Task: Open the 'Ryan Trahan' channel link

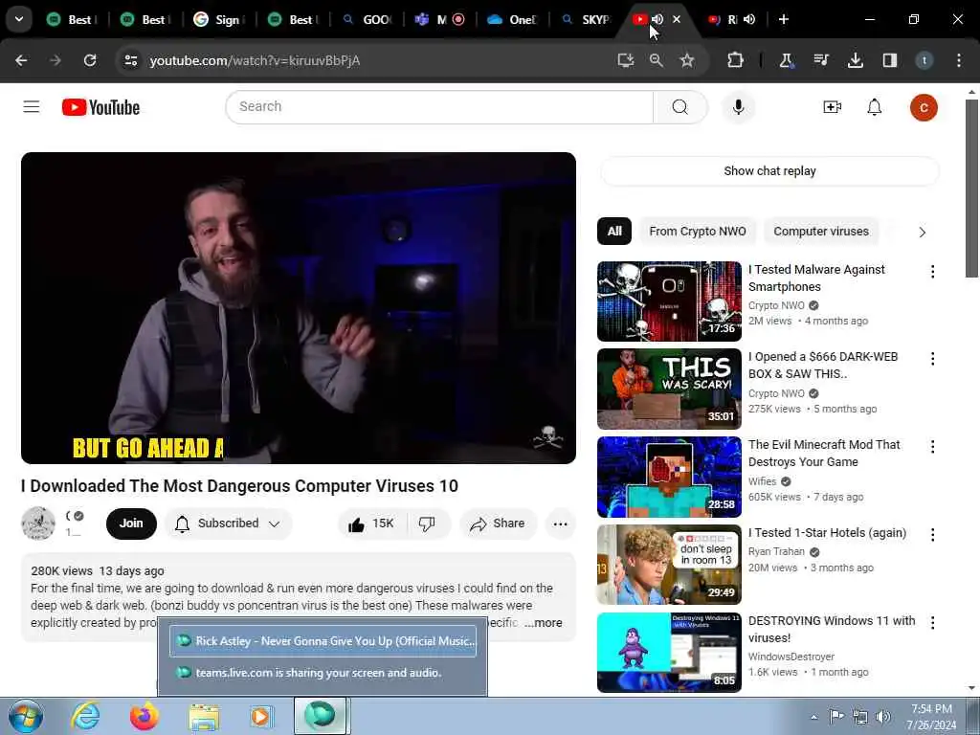Action: click(x=776, y=552)
